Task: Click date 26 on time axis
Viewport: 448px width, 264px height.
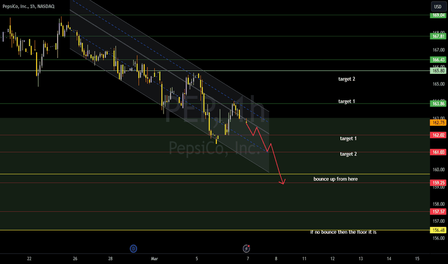Action: pyautogui.click(x=75, y=259)
